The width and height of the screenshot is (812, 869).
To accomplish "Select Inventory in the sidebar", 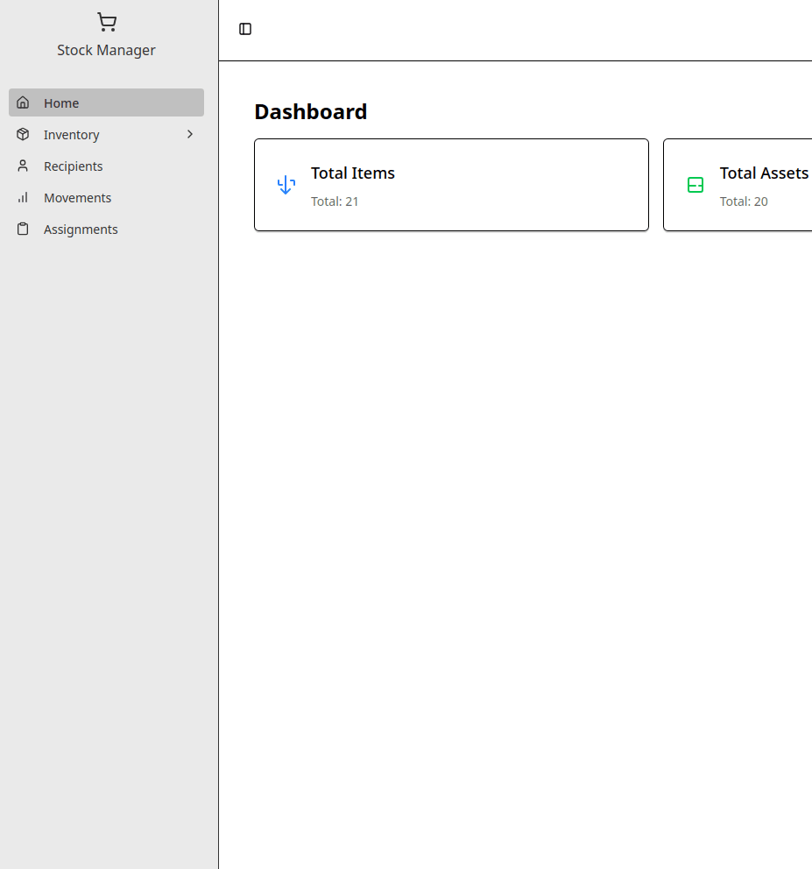I will click(x=72, y=134).
